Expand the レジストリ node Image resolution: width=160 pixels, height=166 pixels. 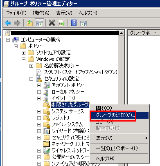click(39, 118)
